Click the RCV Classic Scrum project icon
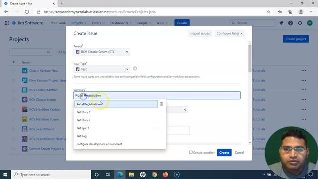Screen dimensions: 318x179 pos(24,99)
